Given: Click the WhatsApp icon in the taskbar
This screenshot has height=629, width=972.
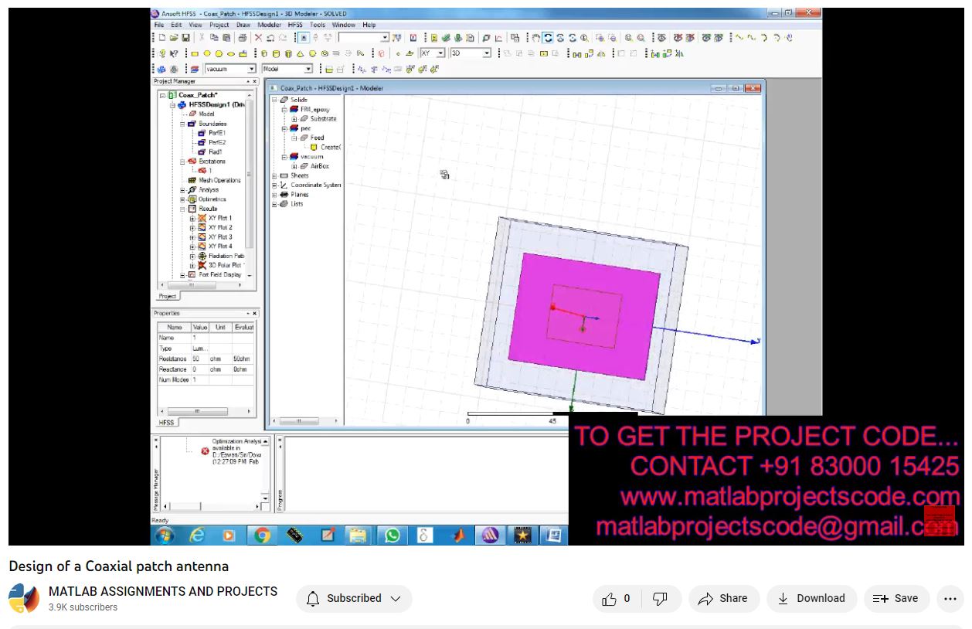Looking at the screenshot, I should (x=393, y=535).
